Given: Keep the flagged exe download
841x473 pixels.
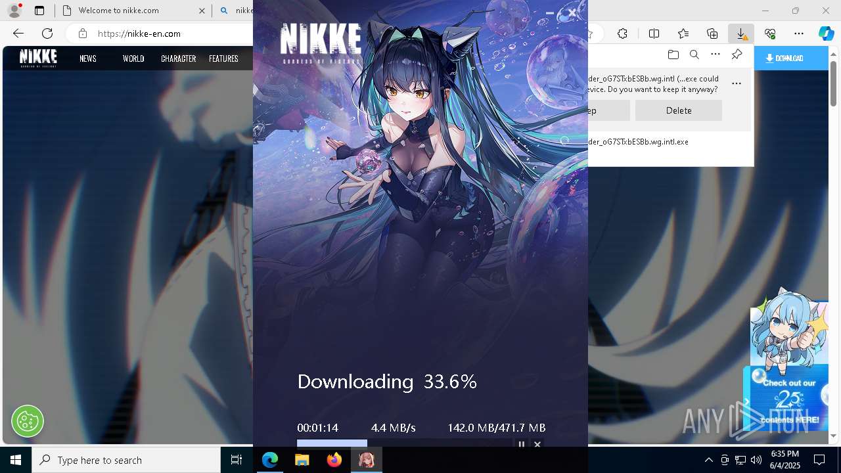Looking at the screenshot, I should pos(609,110).
